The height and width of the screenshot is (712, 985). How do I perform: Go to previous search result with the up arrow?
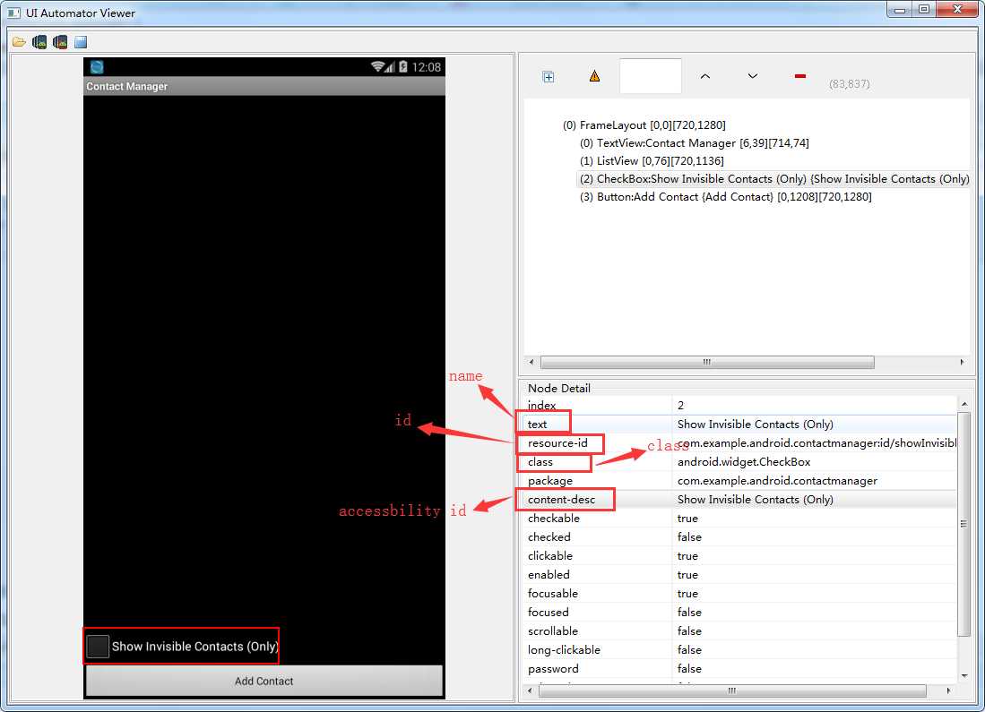[x=704, y=76]
